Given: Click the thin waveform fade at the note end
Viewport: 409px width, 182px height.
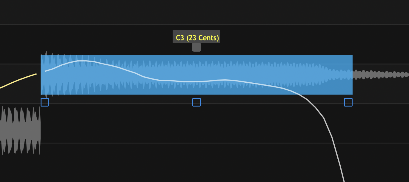Looking at the screenshot, I should pyautogui.click(x=340, y=74).
